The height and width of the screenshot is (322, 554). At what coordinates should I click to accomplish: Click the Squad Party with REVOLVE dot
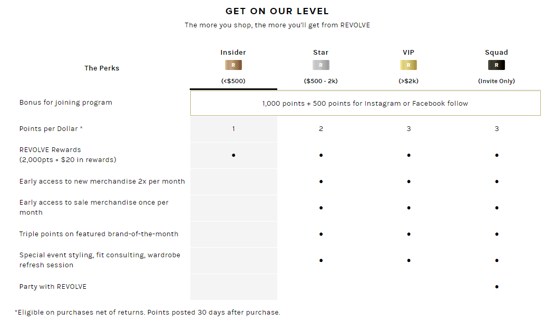click(497, 287)
